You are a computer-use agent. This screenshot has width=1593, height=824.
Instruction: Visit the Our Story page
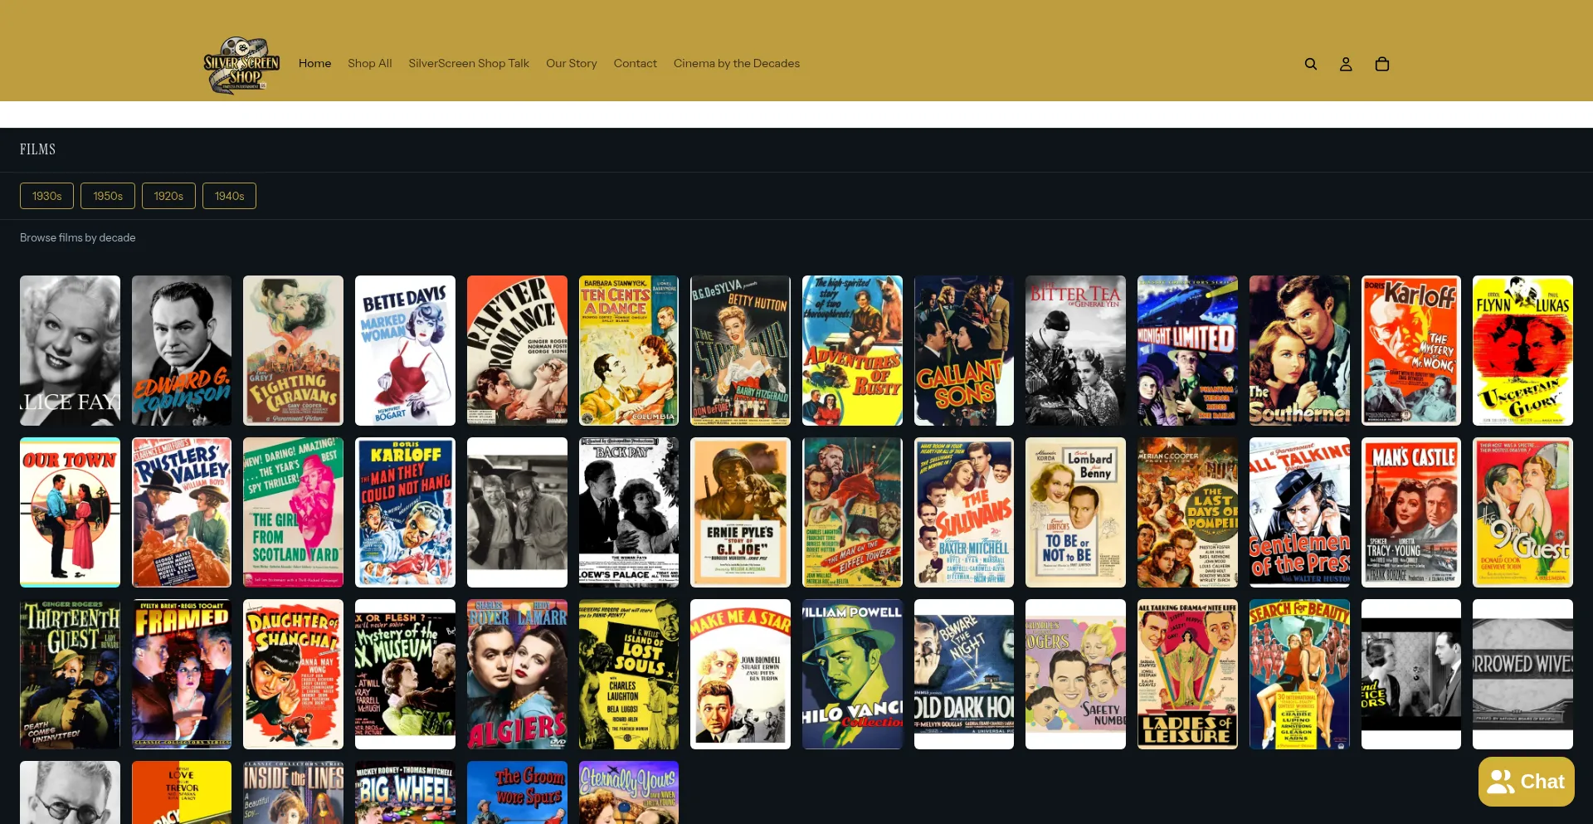click(x=572, y=63)
